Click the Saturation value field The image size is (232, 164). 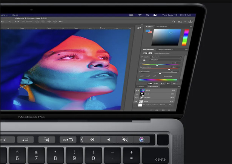[175, 67]
